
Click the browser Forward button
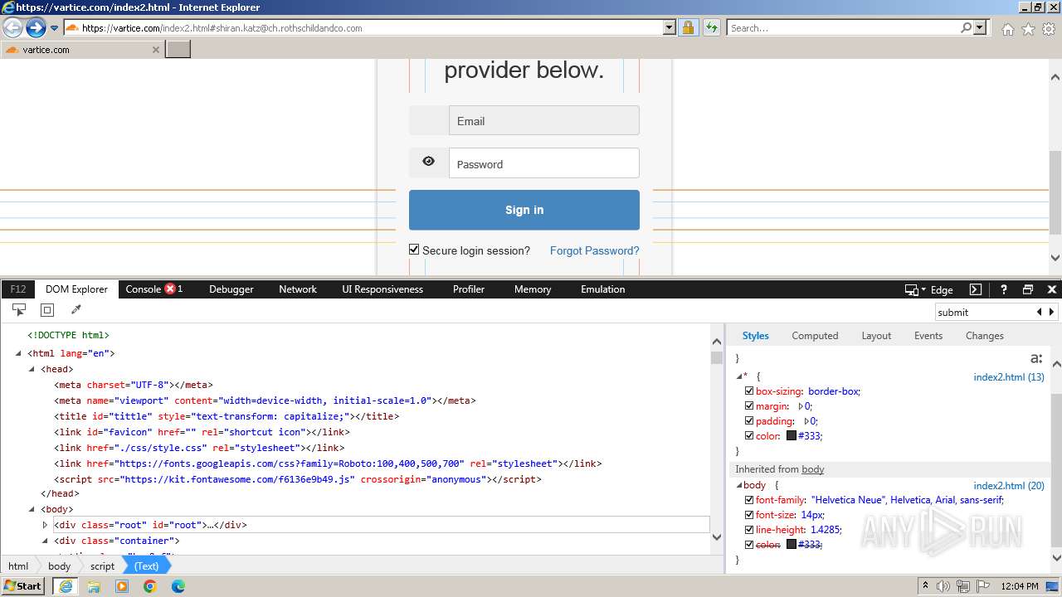(36, 28)
